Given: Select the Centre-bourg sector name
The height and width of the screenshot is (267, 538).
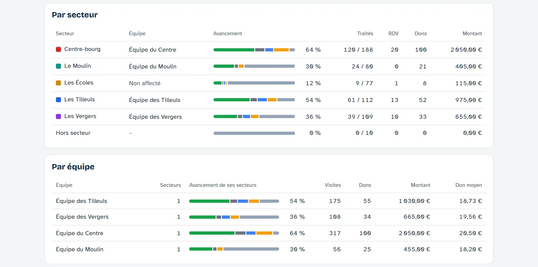Looking at the screenshot, I should (x=82, y=49).
